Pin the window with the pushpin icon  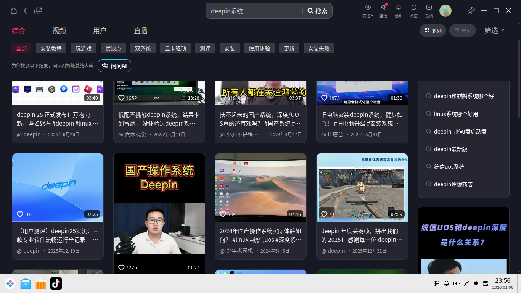471,11
